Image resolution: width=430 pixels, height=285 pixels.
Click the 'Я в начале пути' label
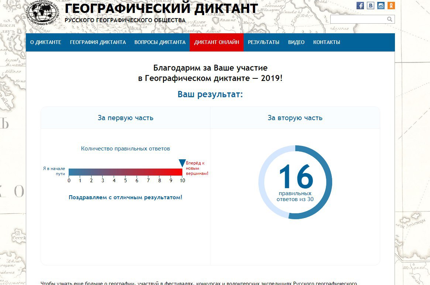coord(54,171)
